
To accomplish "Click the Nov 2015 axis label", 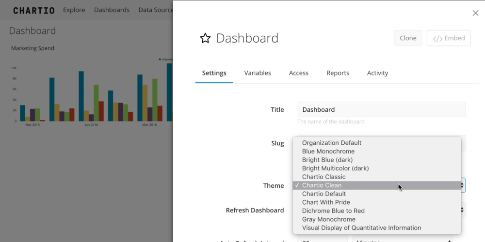I will tap(32, 125).
